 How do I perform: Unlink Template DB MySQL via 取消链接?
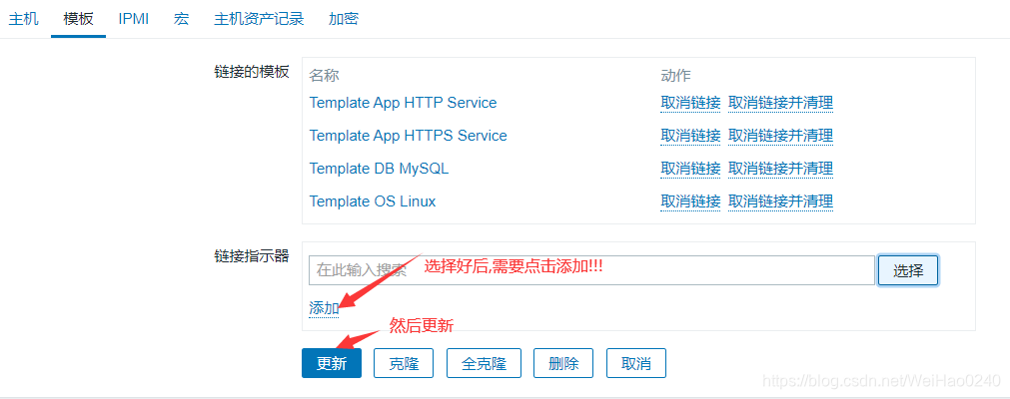tap(690, 169)
